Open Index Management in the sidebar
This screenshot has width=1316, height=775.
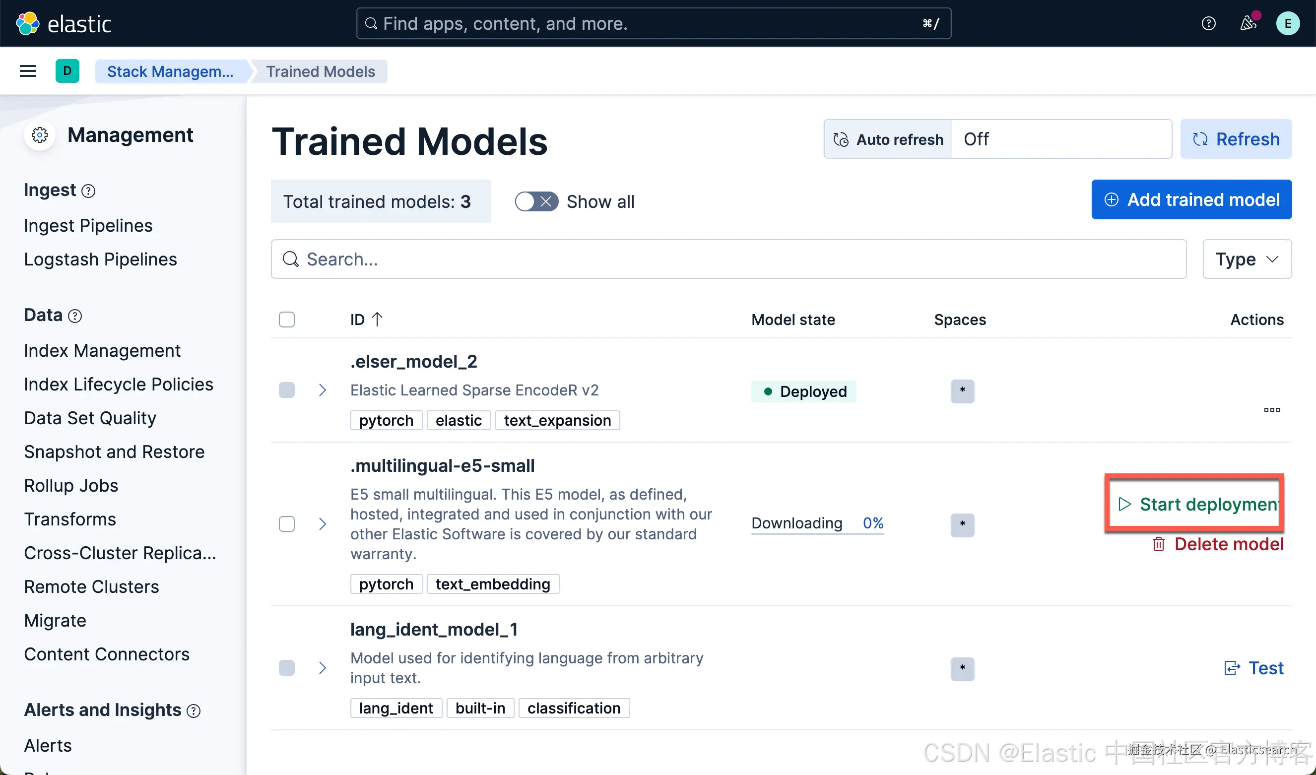[x=102, y=350]
